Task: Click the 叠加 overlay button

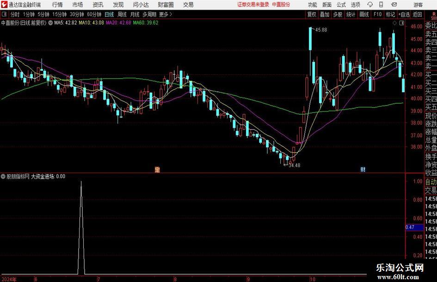Action: (x=325, y=14)
